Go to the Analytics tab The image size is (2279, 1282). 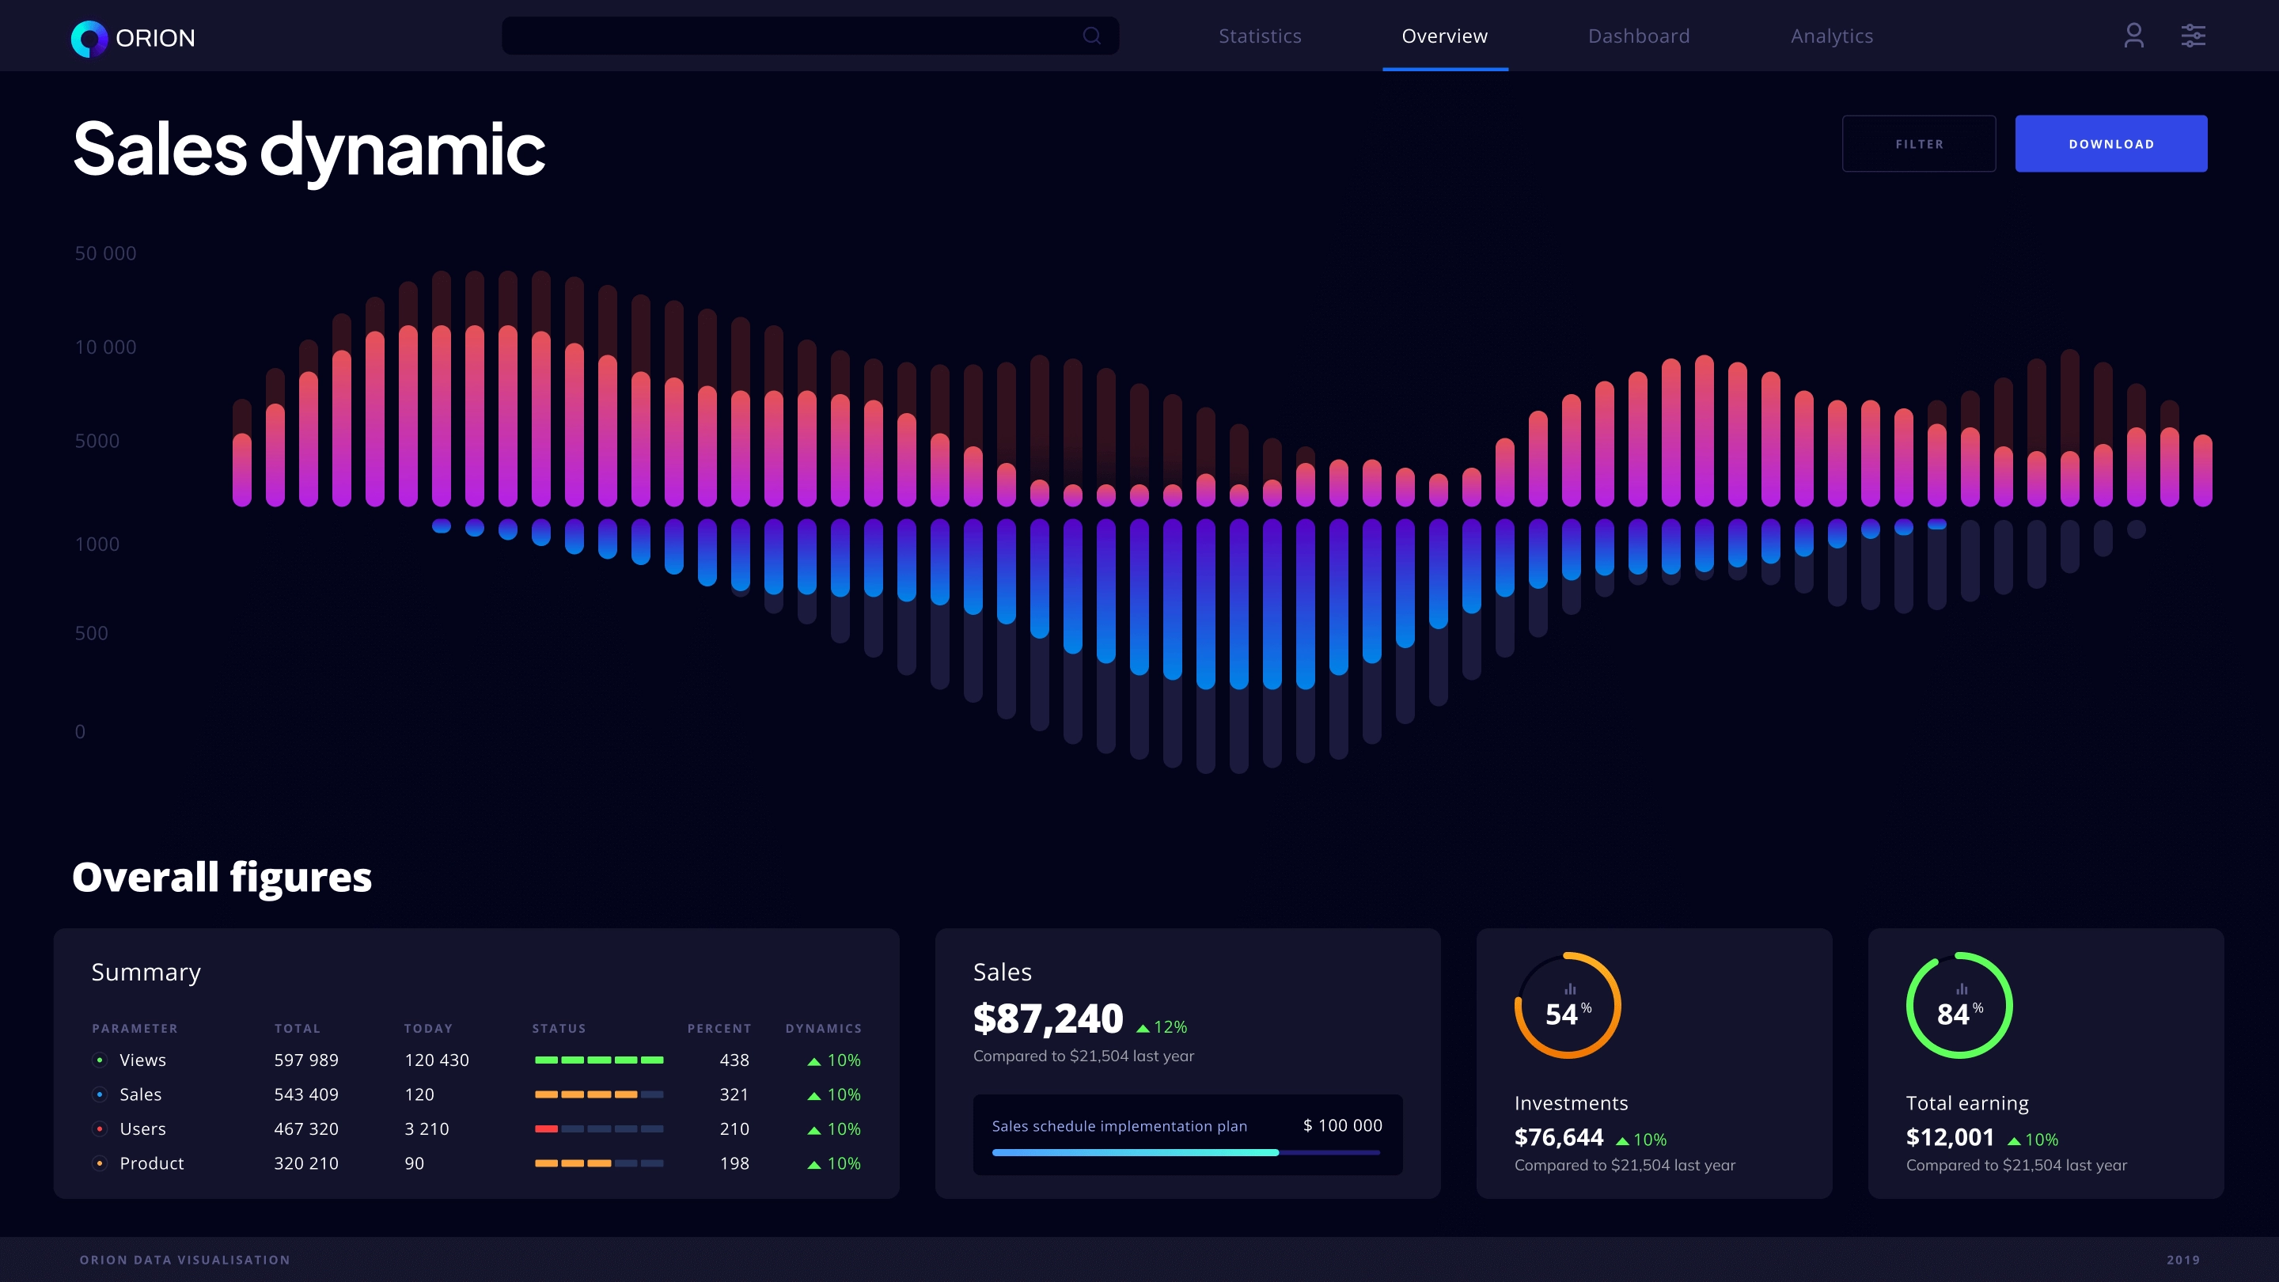(x=1831, y=36)
